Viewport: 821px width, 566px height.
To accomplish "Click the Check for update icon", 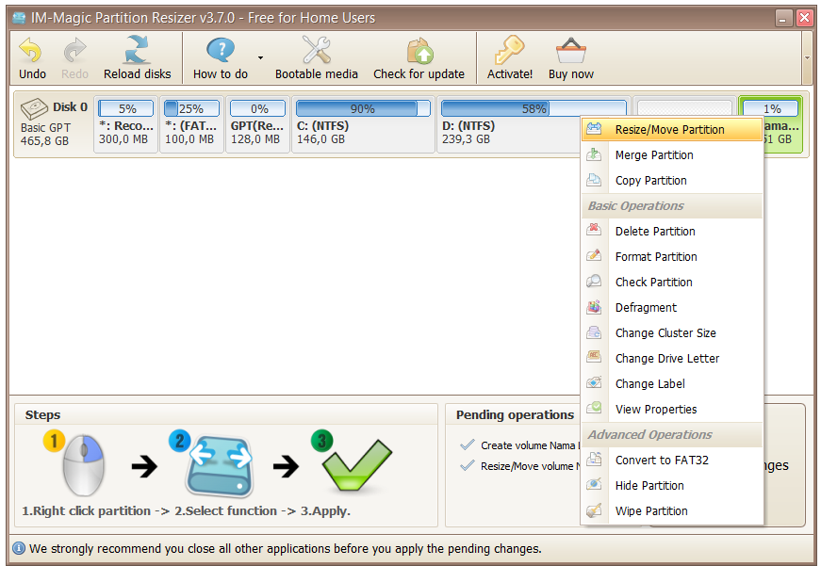I will (x=419, y=51).
